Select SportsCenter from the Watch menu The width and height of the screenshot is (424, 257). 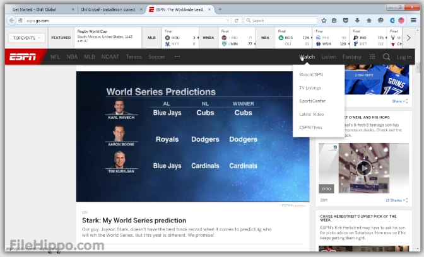click(312, 101)
